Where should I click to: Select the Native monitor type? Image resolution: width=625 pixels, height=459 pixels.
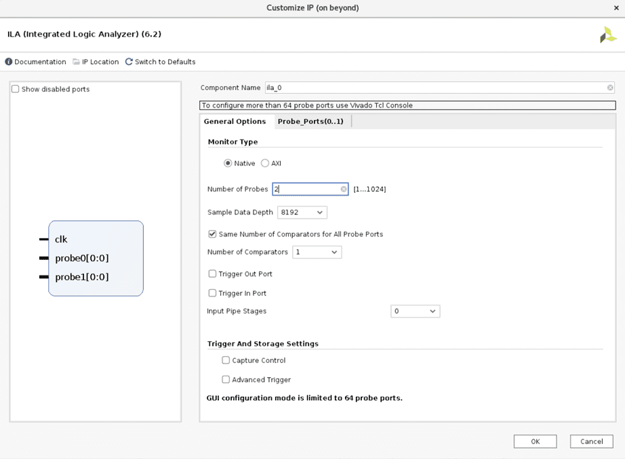tap(228, 163)
